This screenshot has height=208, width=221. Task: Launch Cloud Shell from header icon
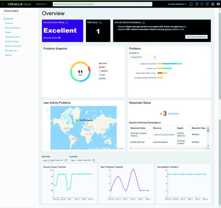pyautogui.click(x=191, y=4)
